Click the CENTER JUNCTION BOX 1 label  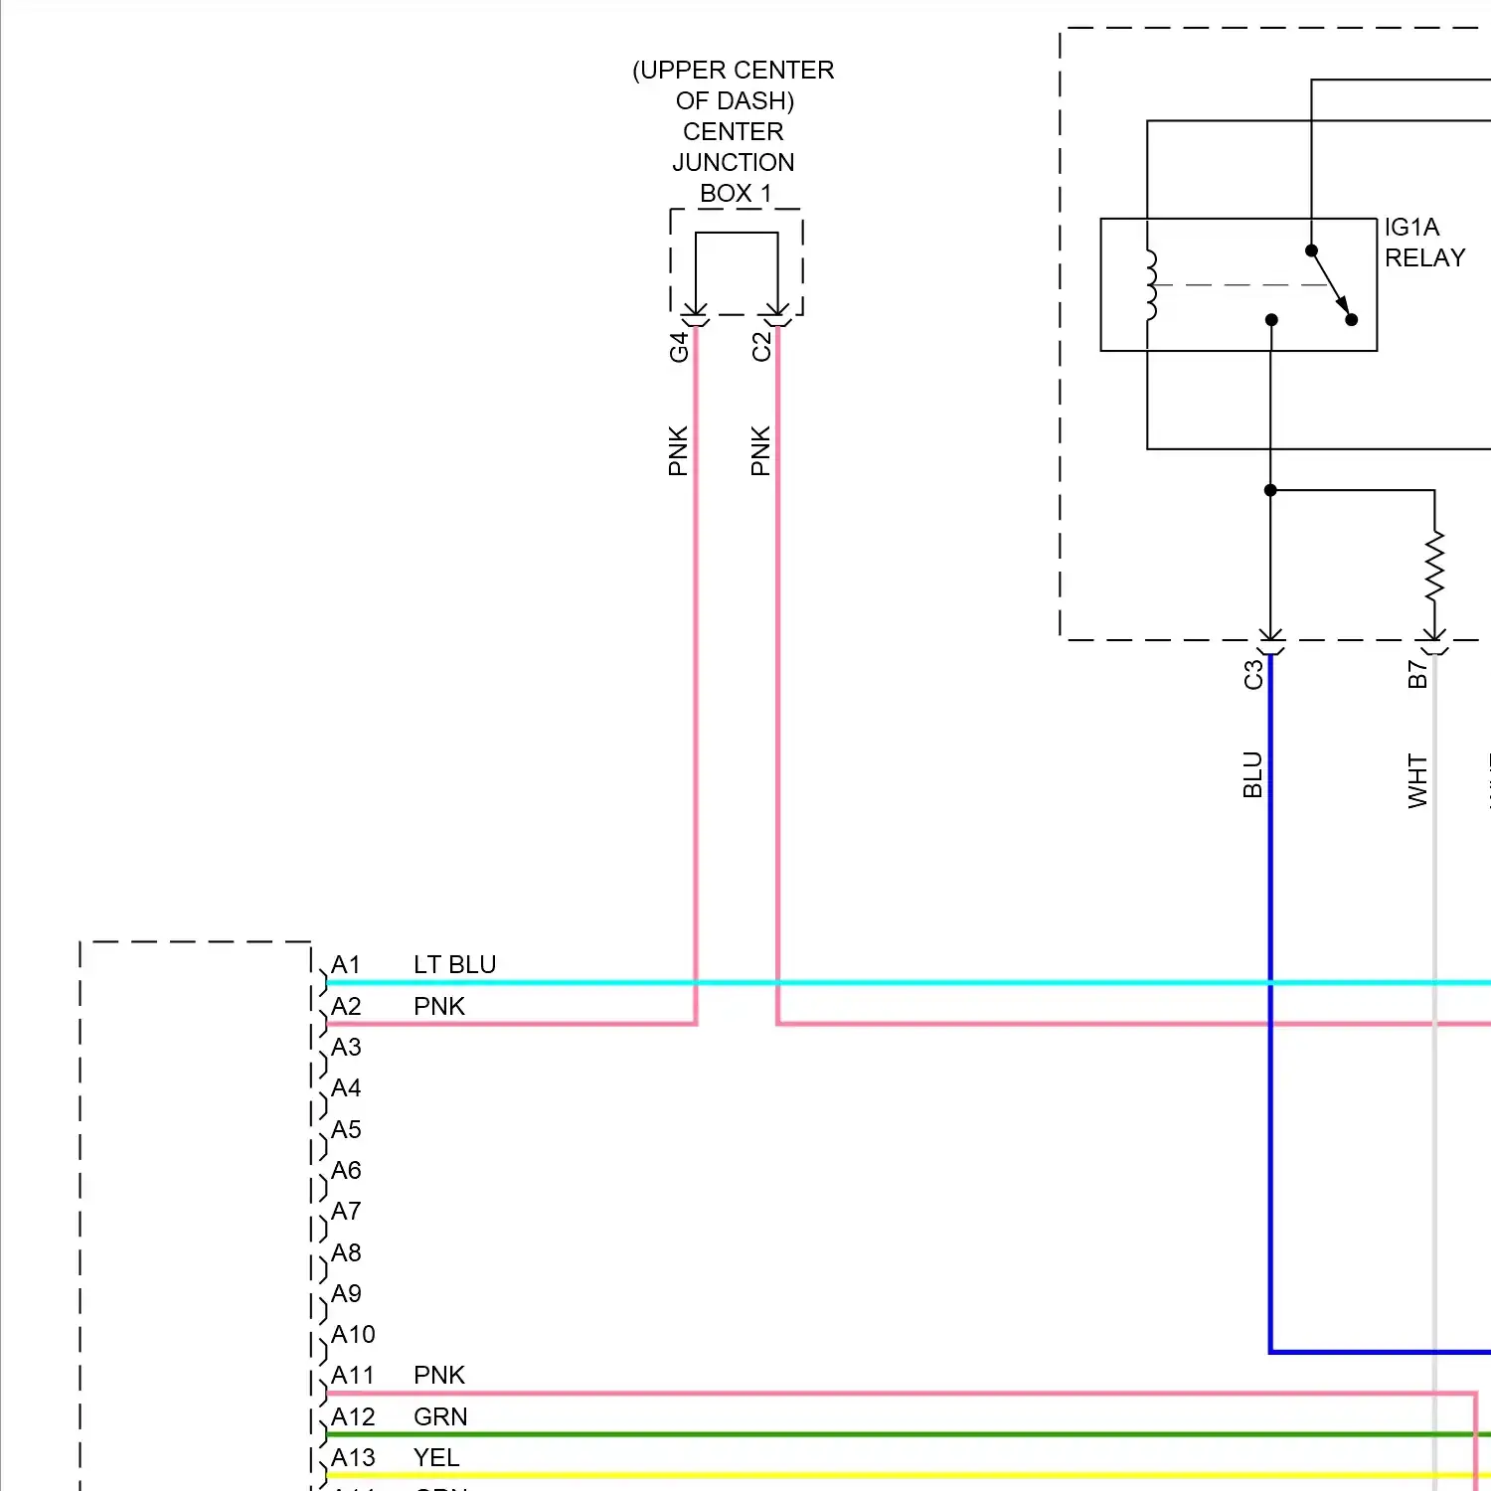pos(734,162)
